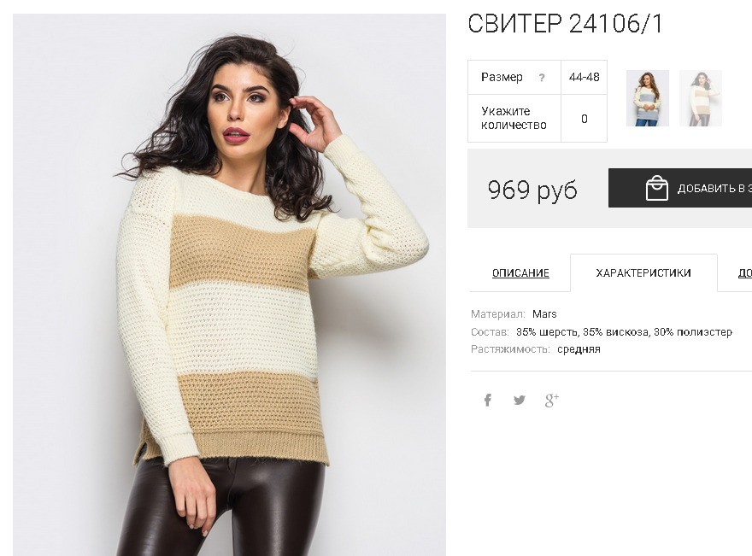Click the Facebook share icon
The height and width of the screenshot is (556, 752).
coord(487,400)
